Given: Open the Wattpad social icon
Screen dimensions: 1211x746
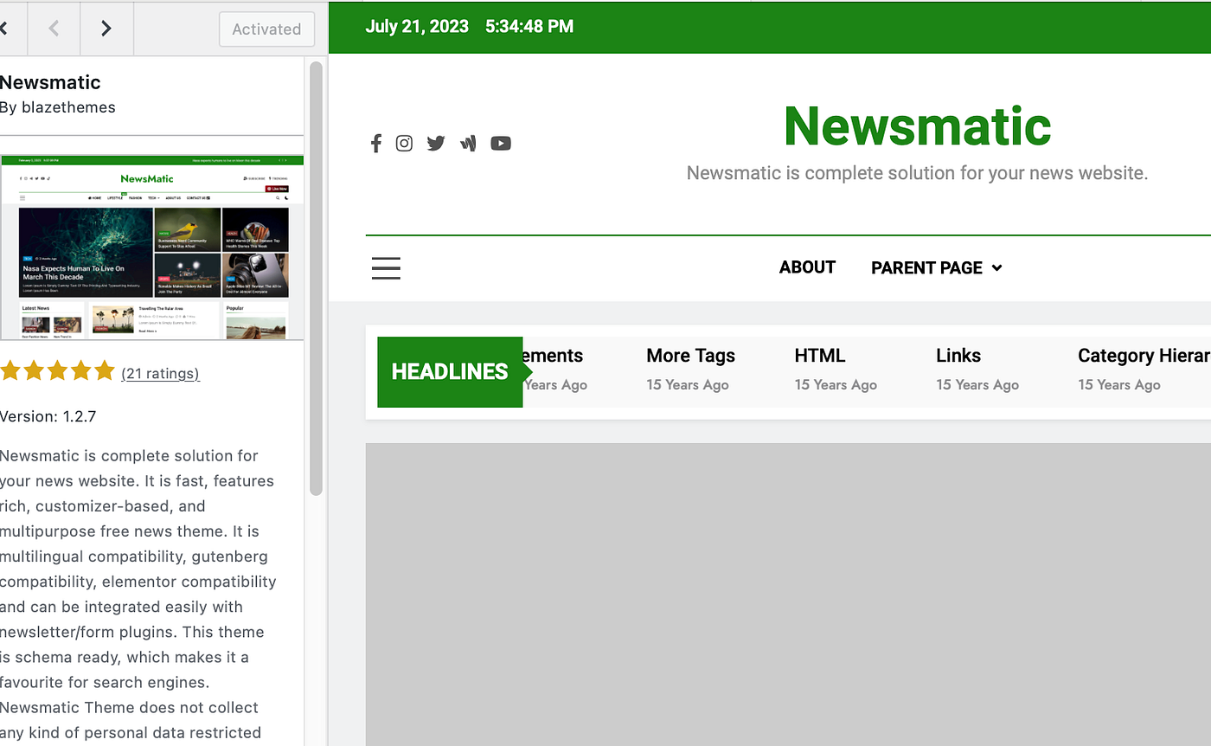Looking at the screenshot, I should pyautogui.click(x=468, y=144).
